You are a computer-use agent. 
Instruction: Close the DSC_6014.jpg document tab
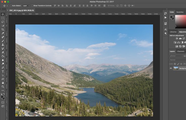pyautogui.click(x=8, y=10)
